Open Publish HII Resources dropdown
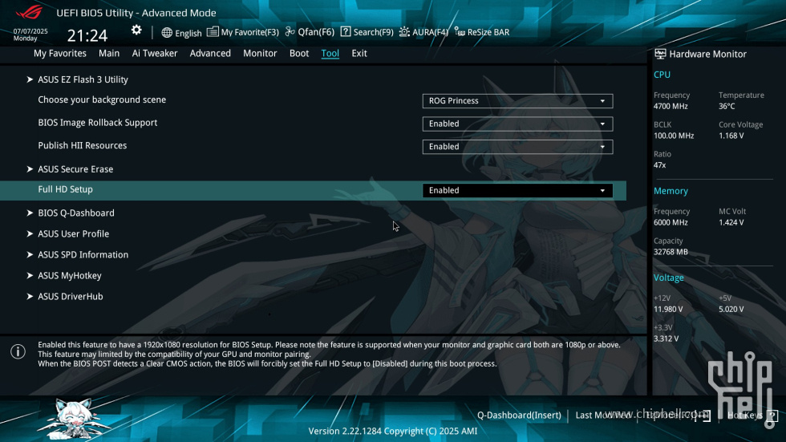786x442 pixels. (x=517, y=147)
